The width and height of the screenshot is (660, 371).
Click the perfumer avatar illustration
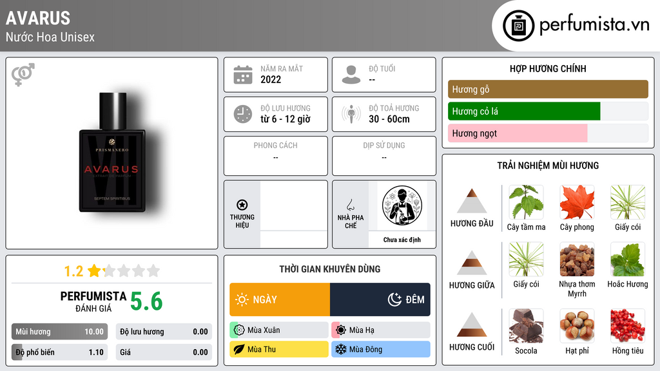point(402,205)
